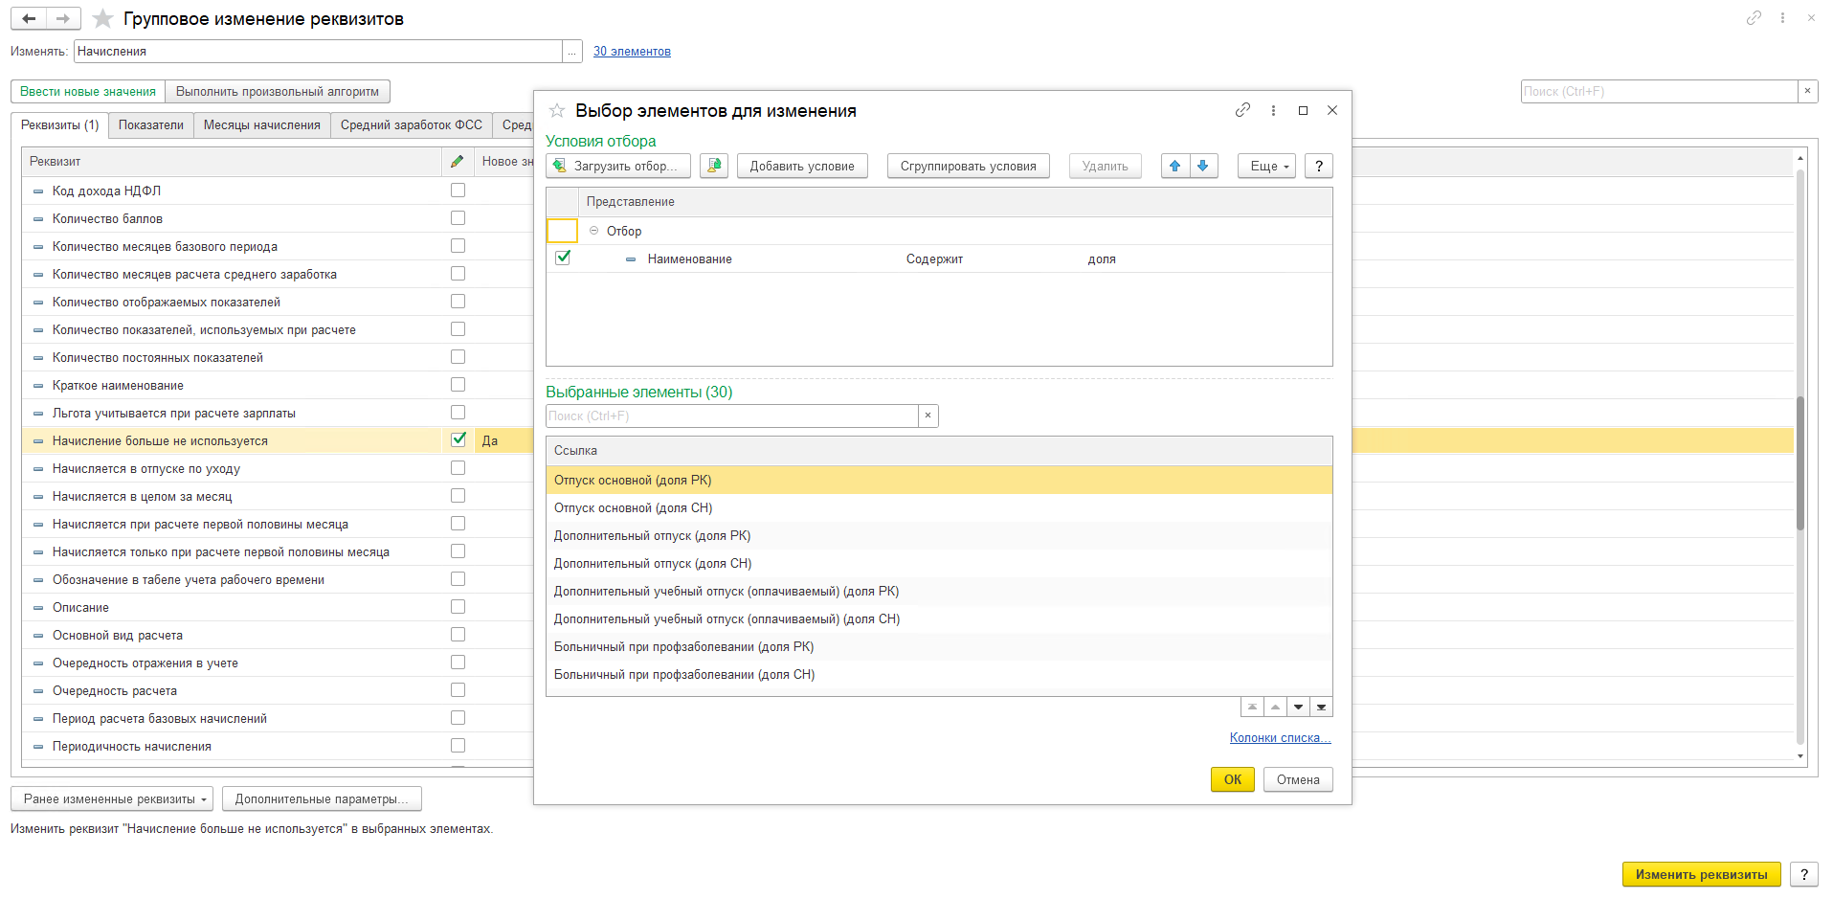Click the selected elements search field
The width and height of the screenshot is (1833, 899).
(732, 416)
